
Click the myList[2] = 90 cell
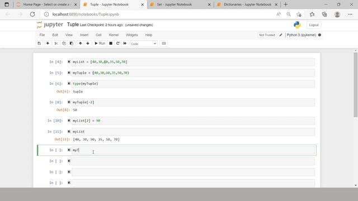193,121
